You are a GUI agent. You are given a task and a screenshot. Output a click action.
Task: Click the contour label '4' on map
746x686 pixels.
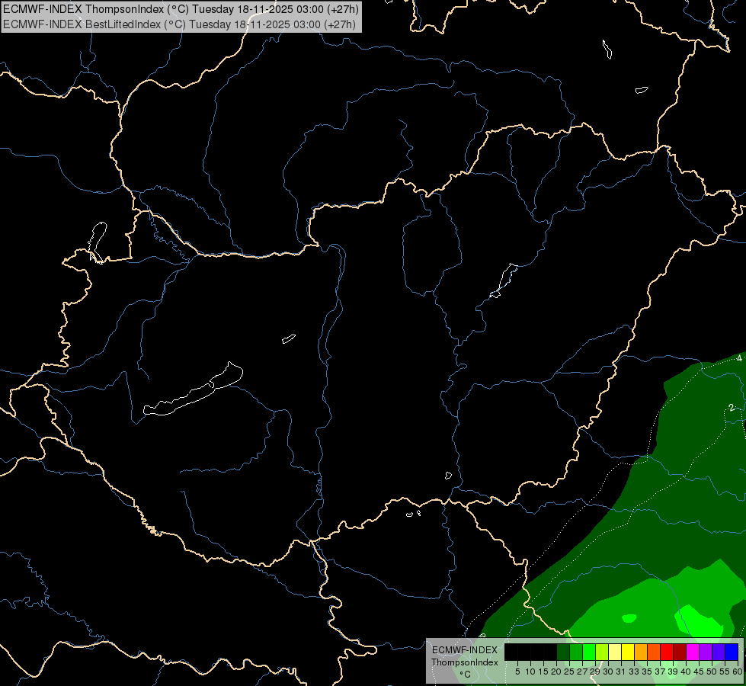pyautogui.click(x=739, y=358)
